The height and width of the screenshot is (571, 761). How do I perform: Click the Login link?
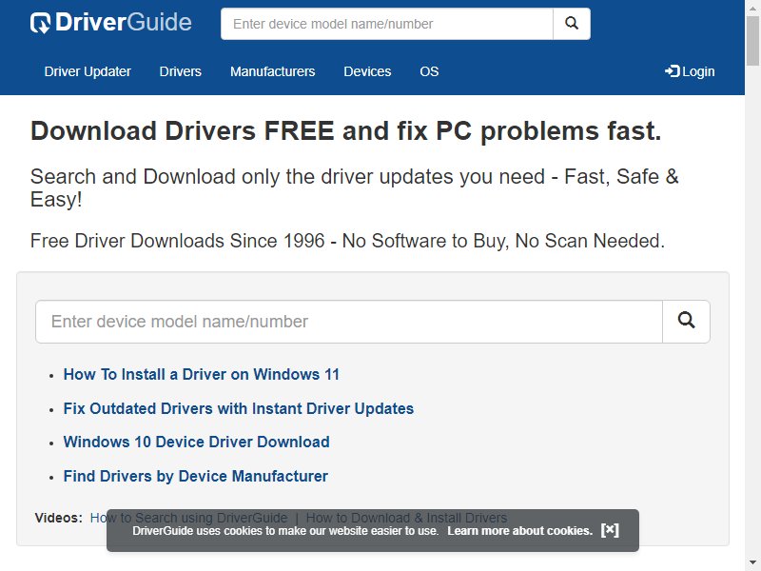pos(690,71)
